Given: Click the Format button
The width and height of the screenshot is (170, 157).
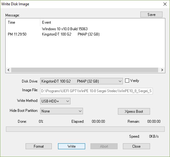Looking at the screenshot, I should point(39,146).
